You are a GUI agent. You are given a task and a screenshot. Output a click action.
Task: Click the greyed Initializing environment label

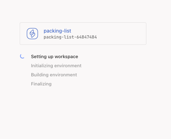tap(56, 66)
